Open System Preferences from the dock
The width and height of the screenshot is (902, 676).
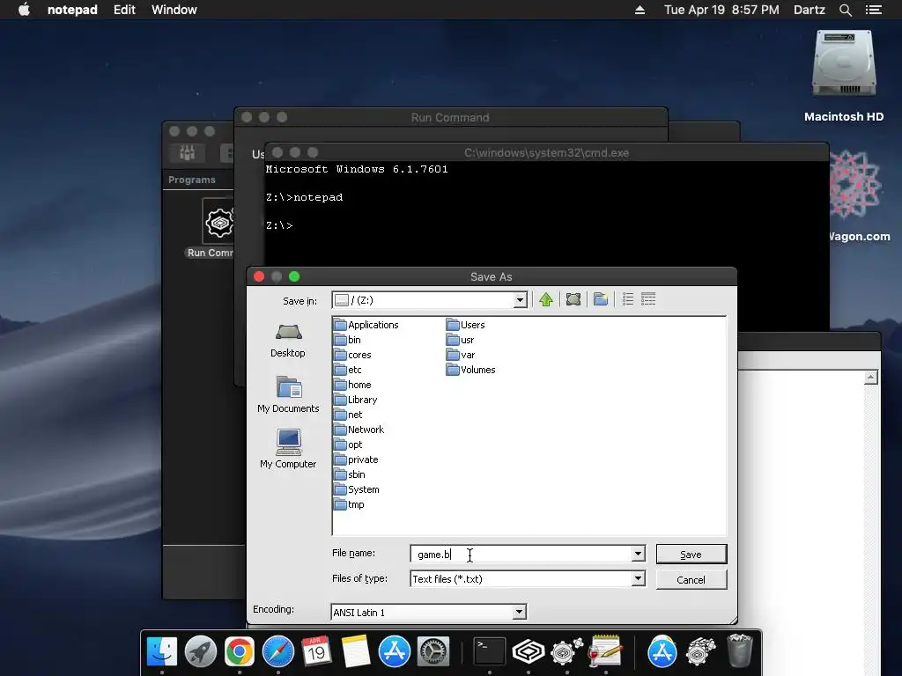pos(433,652)
